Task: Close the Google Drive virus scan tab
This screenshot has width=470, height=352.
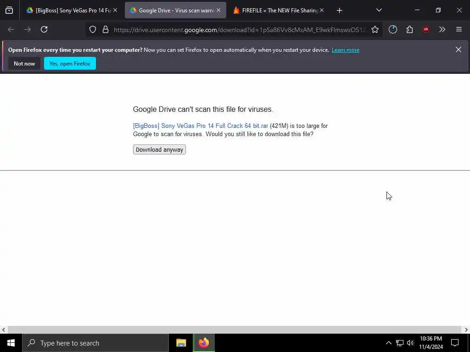Action: (x=218, y=11)
